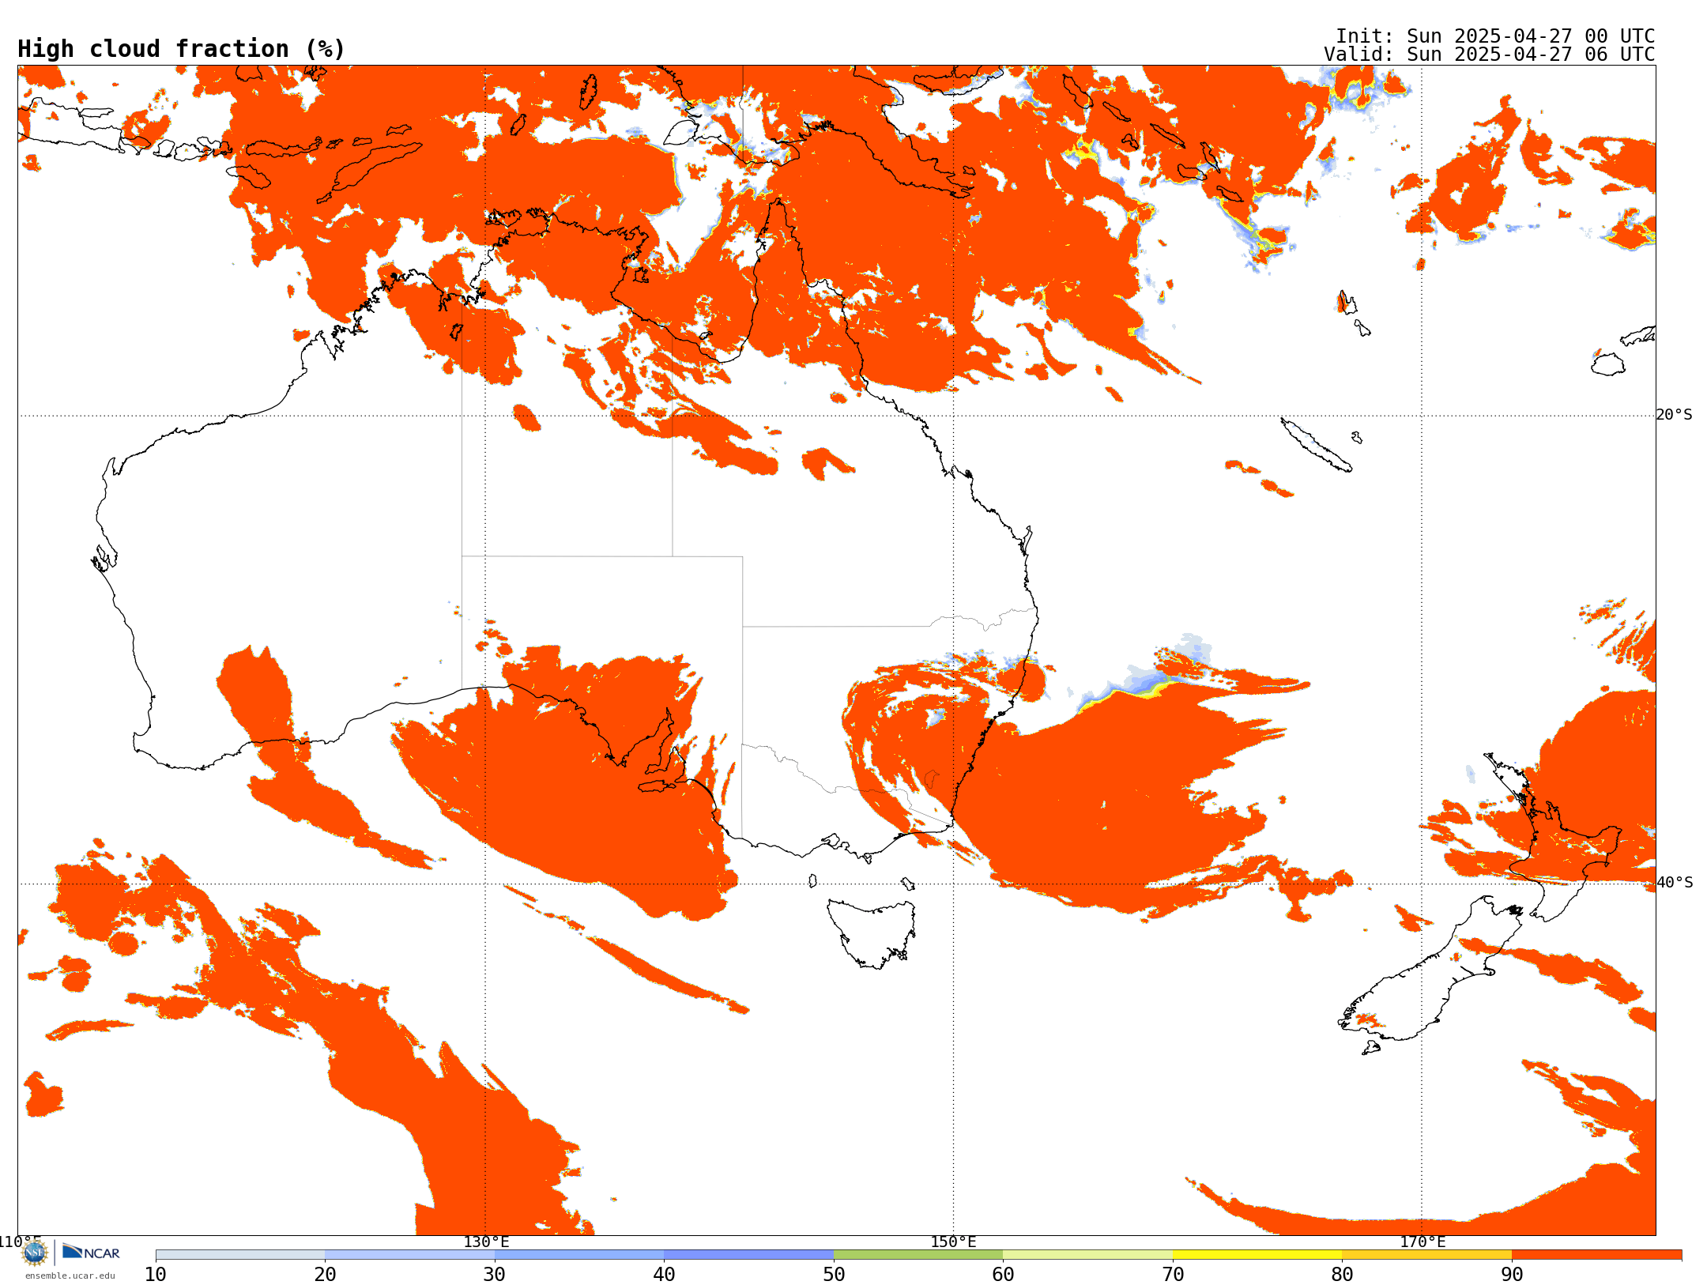Click the NCAR logo
Image resolution: width=1707 pixels, height=1285 pixels.
pos(91,1252)
